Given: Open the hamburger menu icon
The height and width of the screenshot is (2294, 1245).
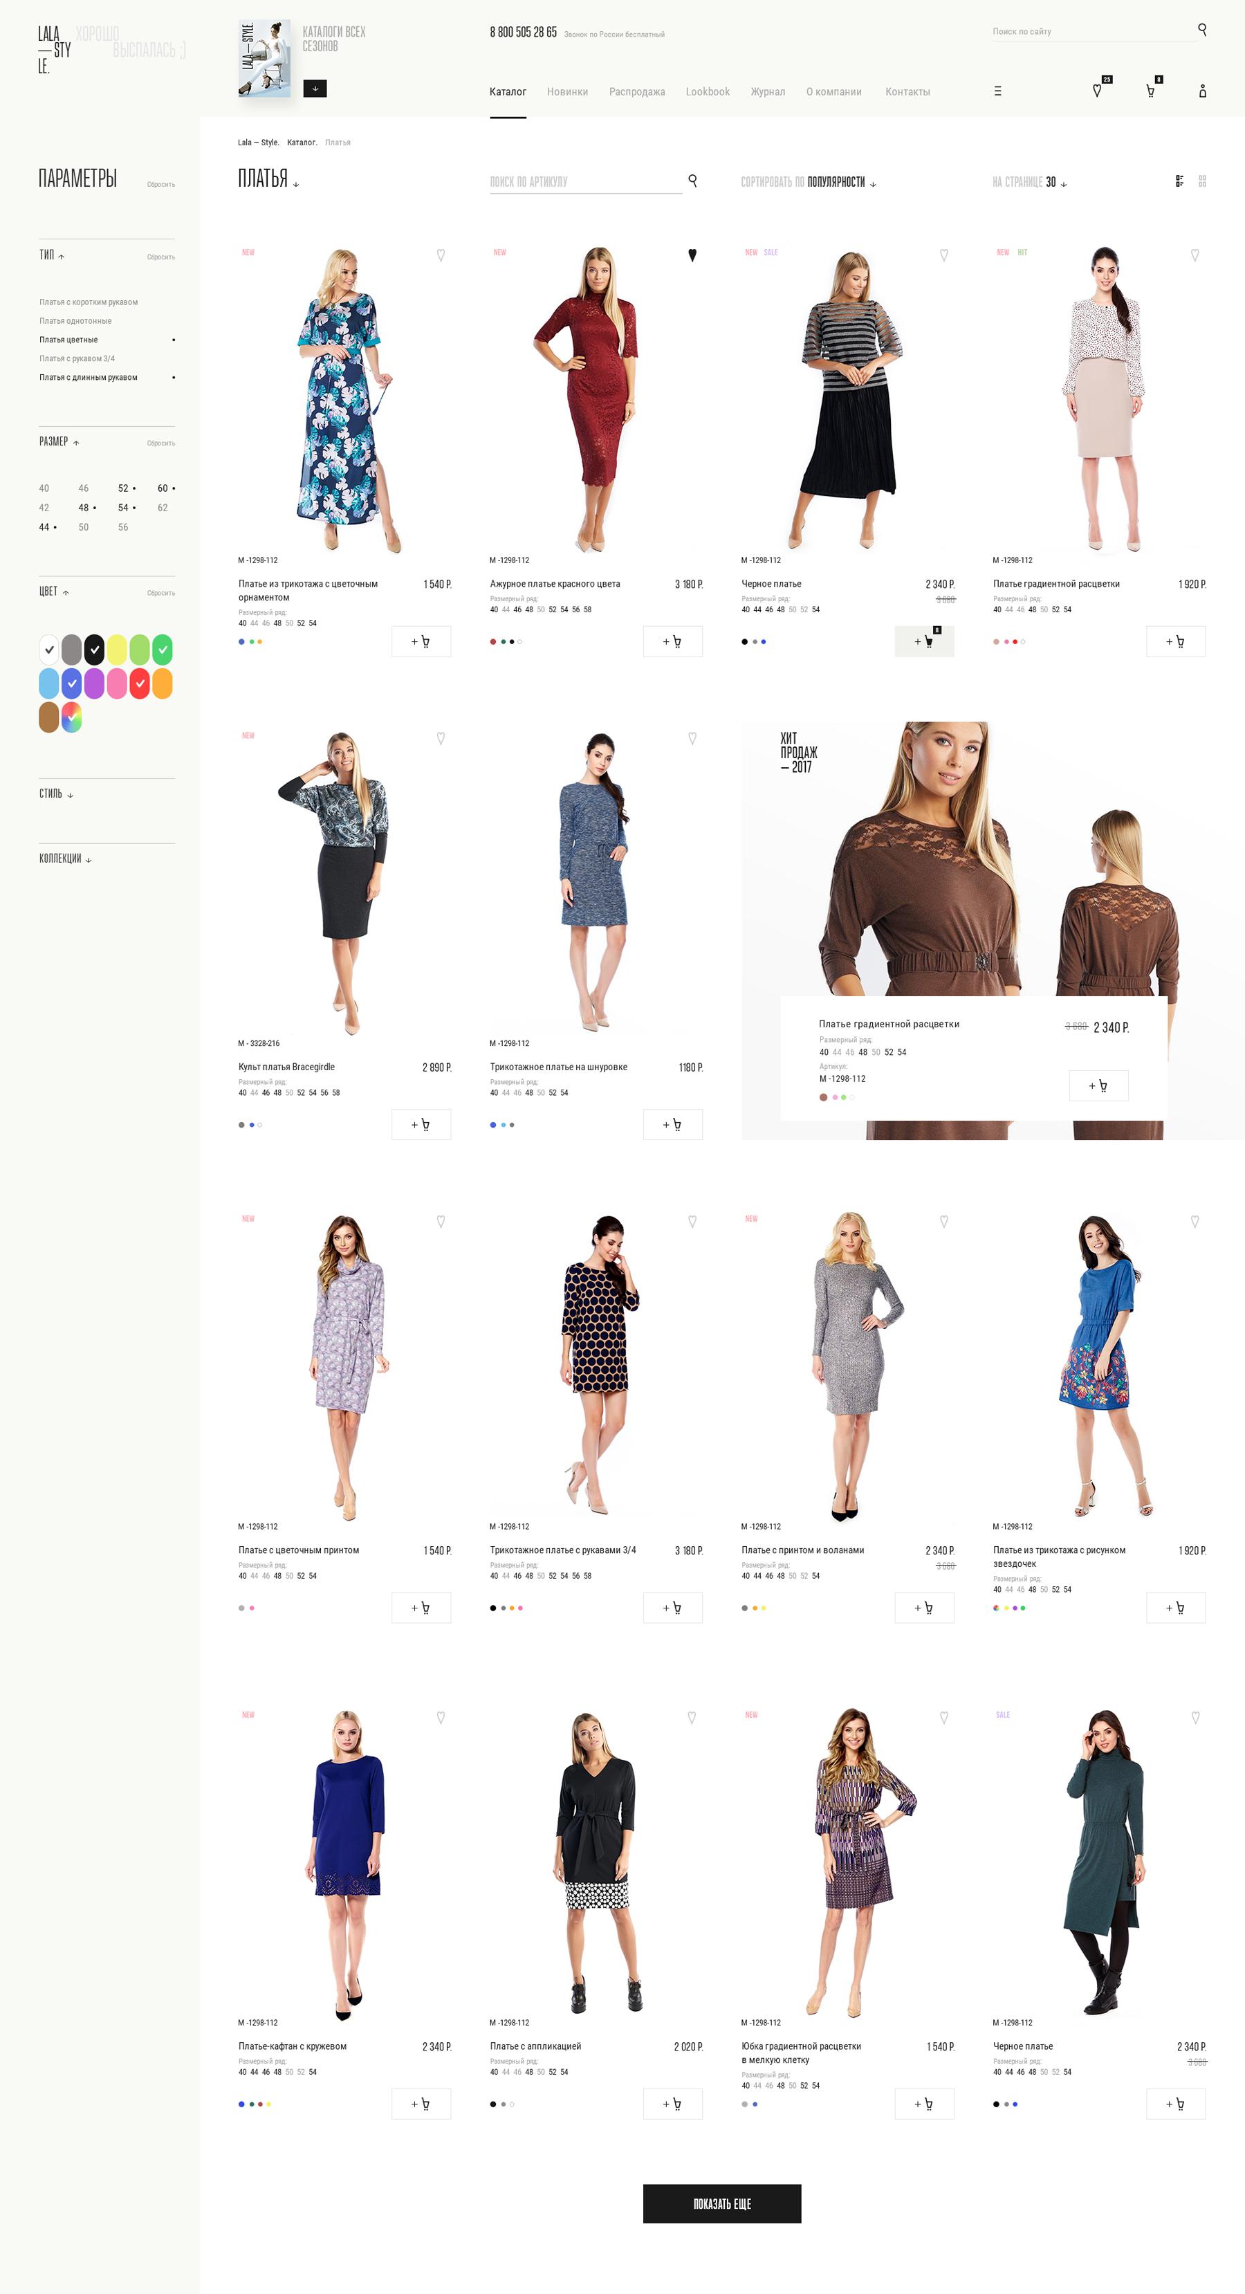Looking at the screenshot, I should click(x=997, y=91).
